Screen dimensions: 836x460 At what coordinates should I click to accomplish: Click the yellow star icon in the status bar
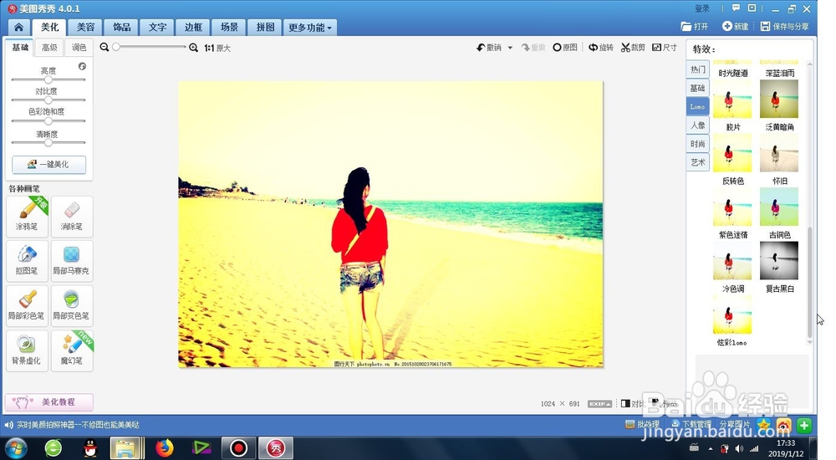point(763,426)
